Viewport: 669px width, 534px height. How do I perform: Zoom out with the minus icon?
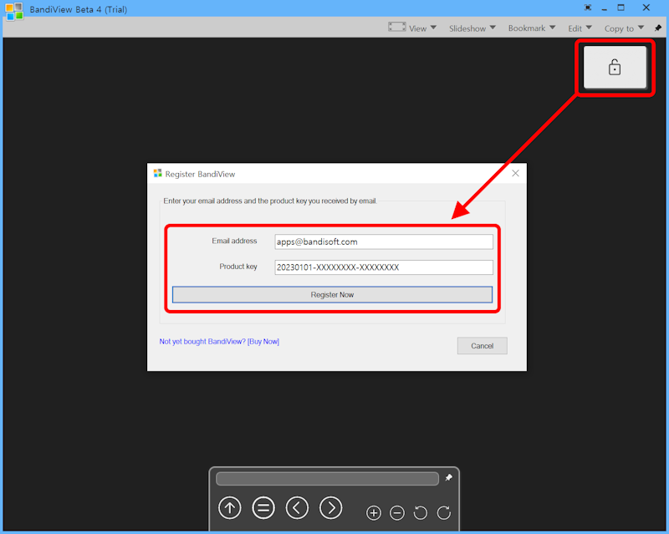click(397, 512)
